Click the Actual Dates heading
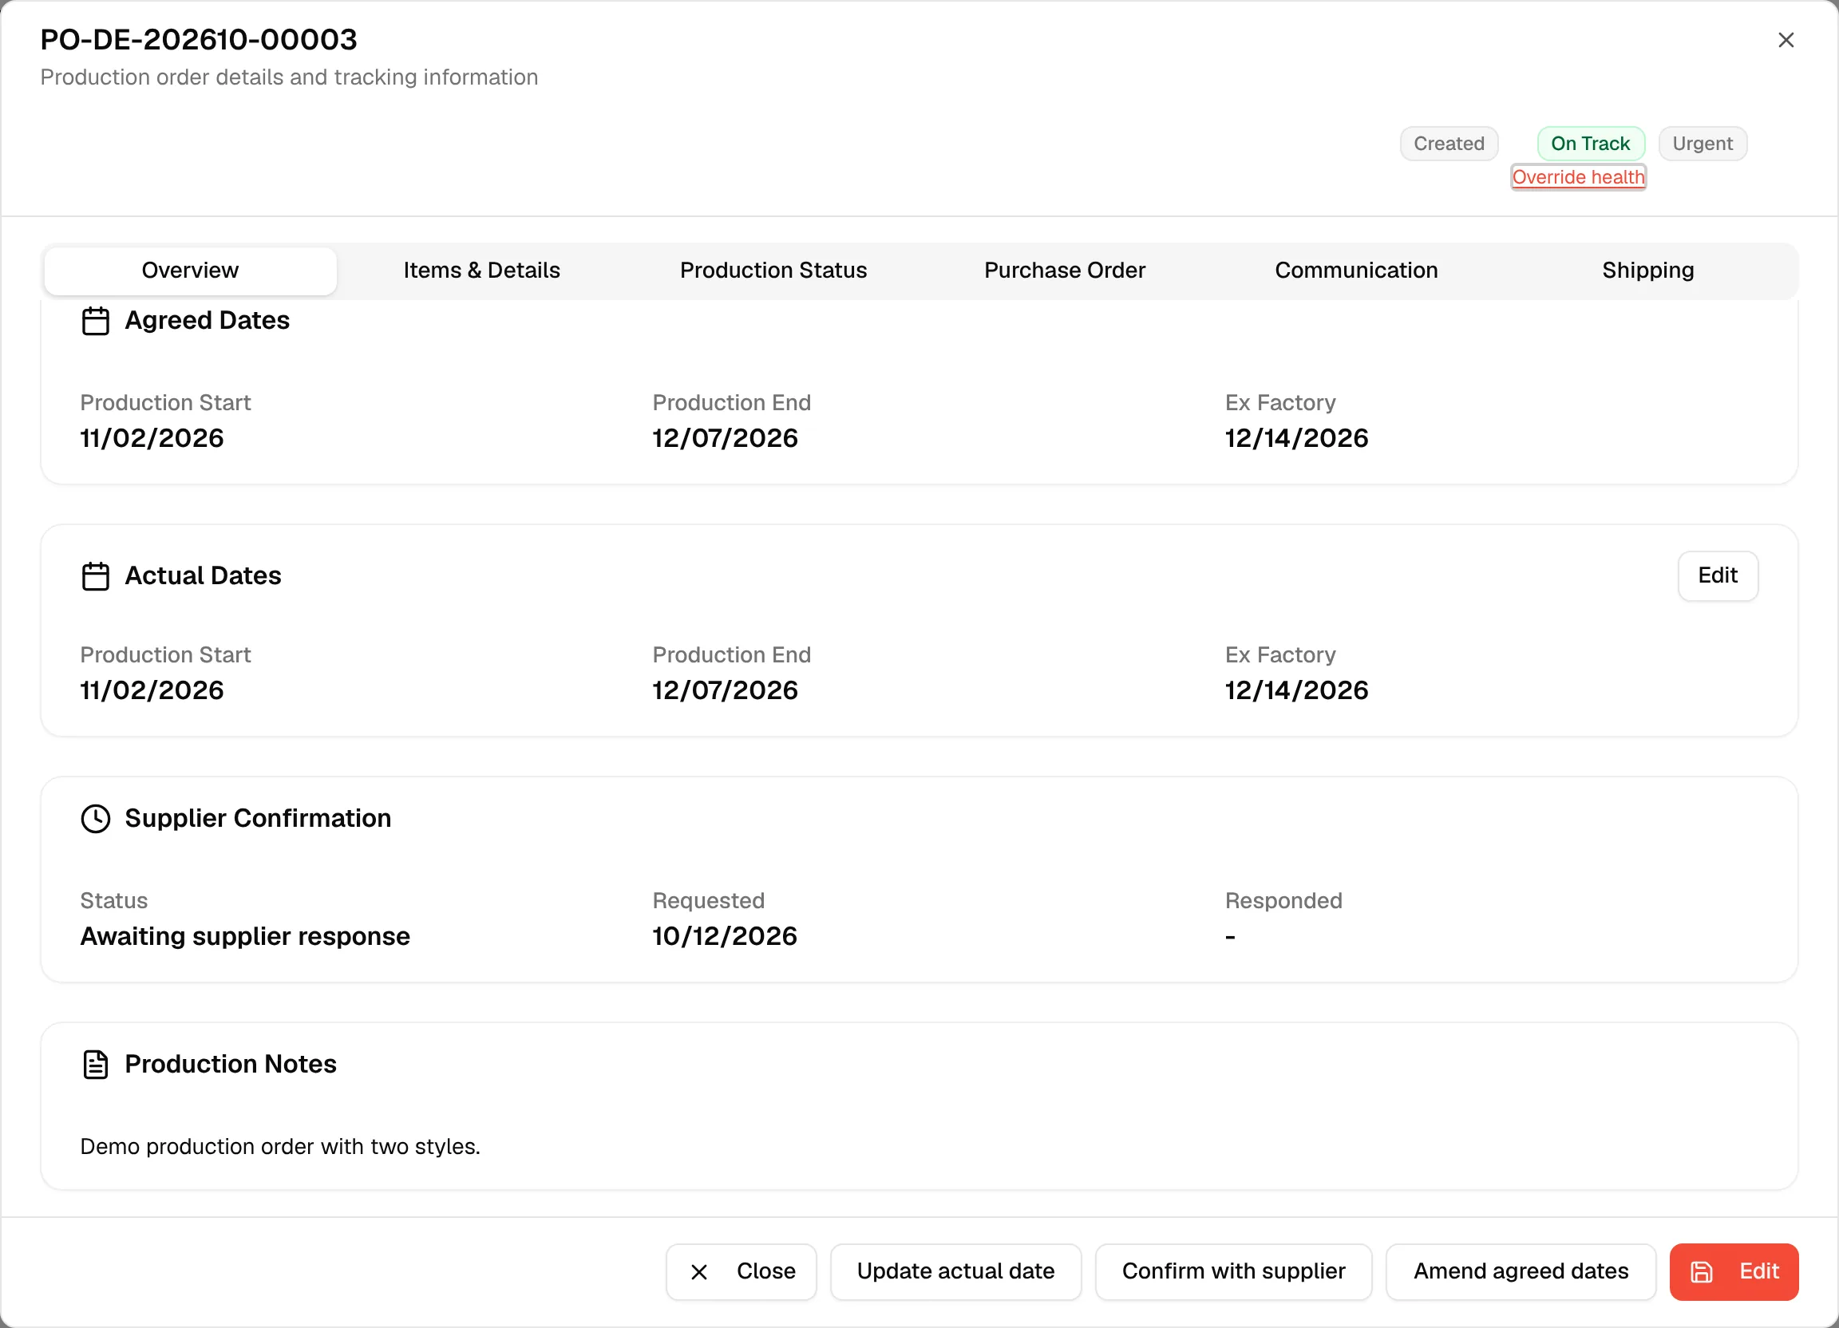 pos(203,576)
